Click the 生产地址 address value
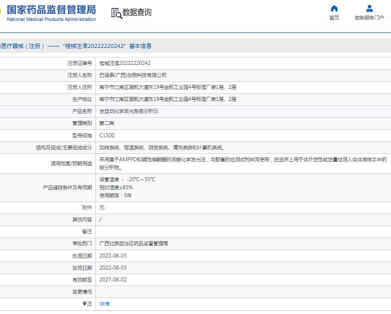The height and width of the screenshot is (314, 391). 168,99
